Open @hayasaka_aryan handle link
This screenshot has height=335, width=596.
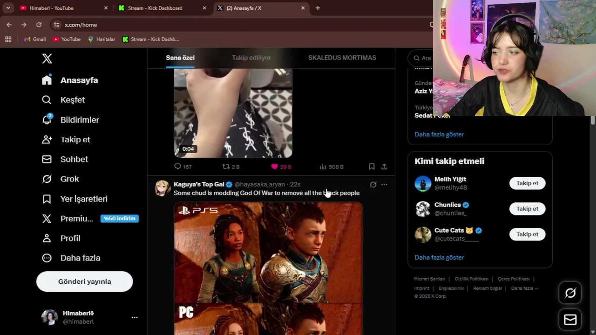coord(259,185)
